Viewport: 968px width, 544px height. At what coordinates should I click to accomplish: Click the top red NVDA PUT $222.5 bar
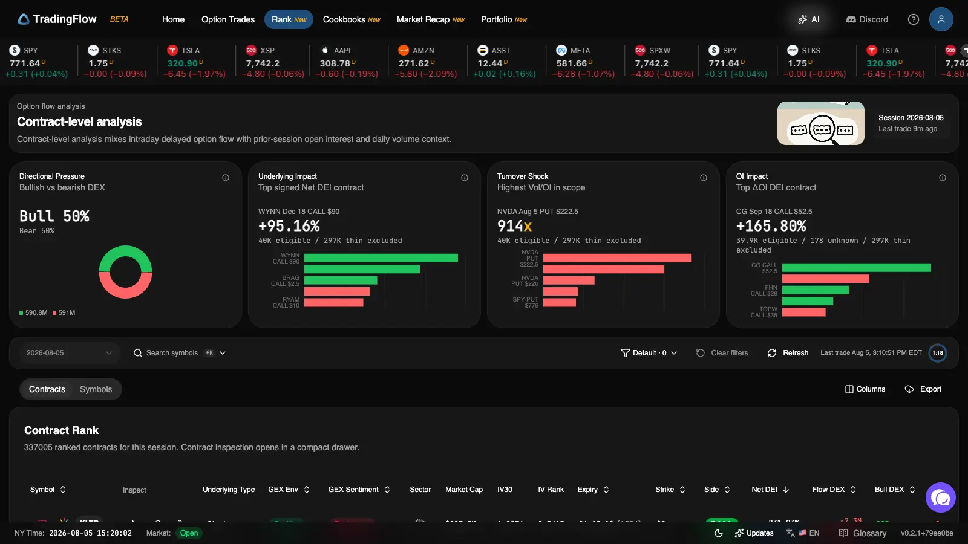617,258
